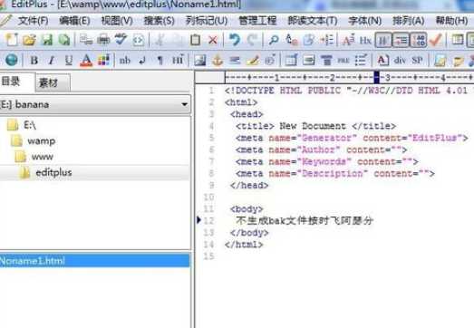Select Noname1.html in file list
The height and width of the screenshot is (328, 474).
click(94, 261)
